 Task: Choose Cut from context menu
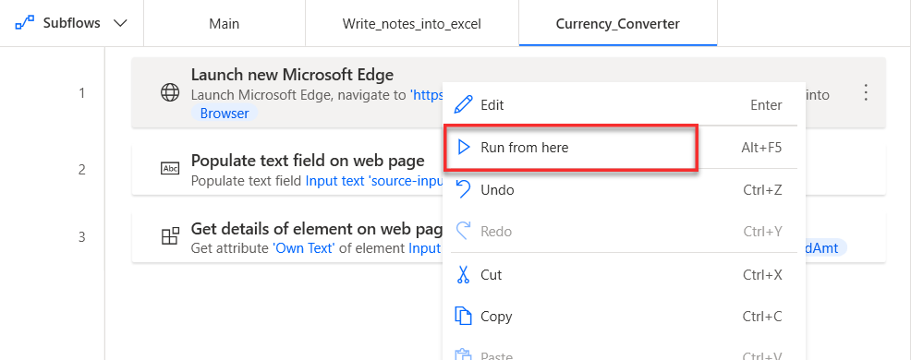(x=624, y=275)
